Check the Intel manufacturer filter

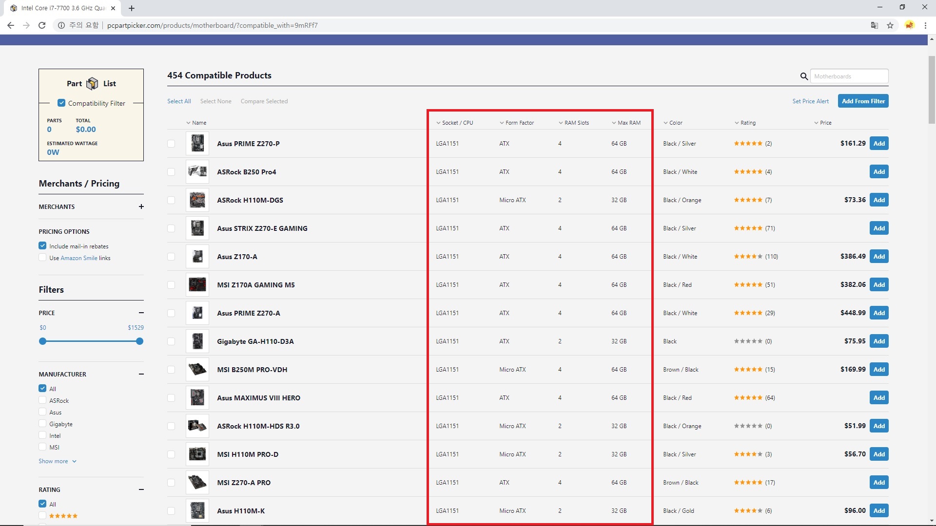[x=42, y=435]
